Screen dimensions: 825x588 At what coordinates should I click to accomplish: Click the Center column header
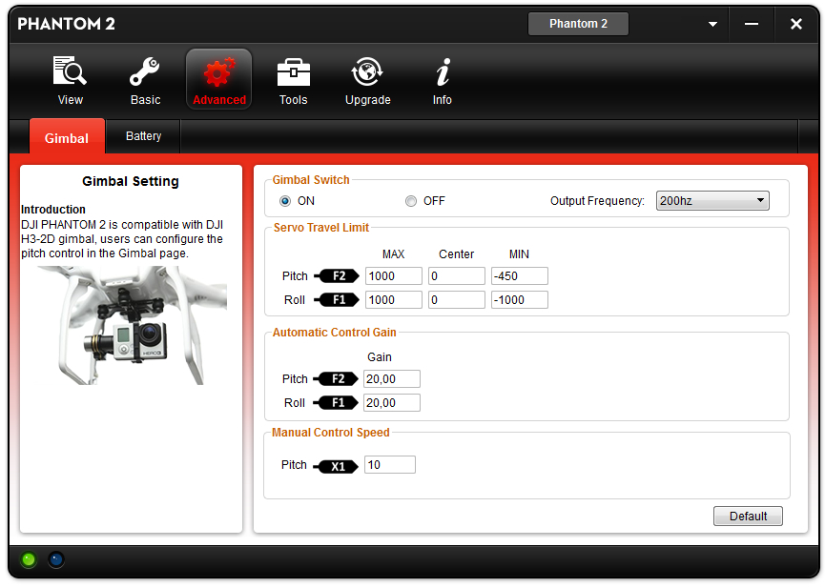(x=457, y=254)
